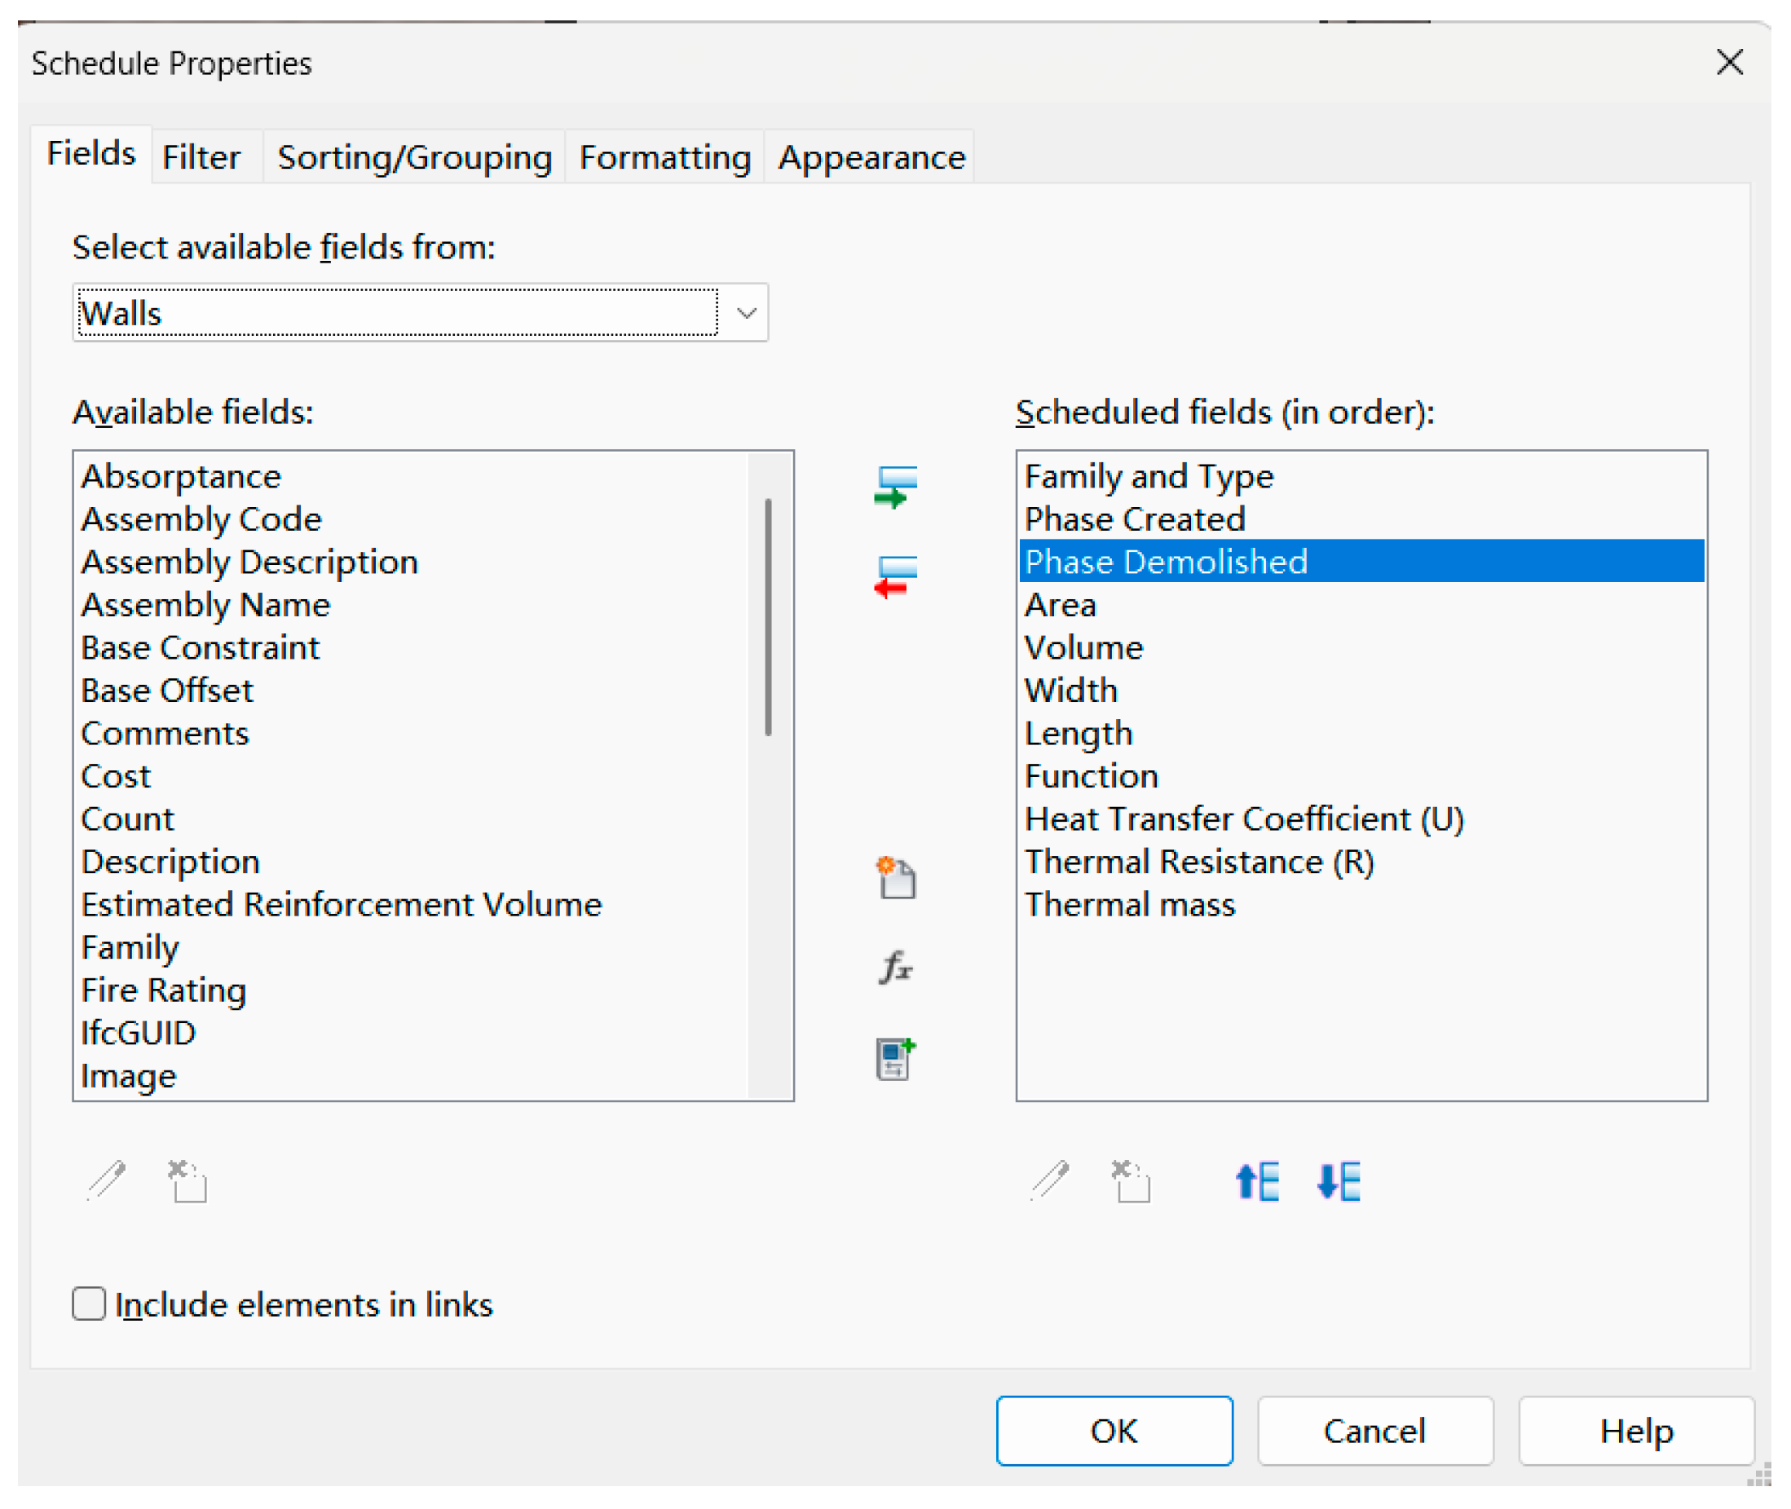This screenshot has height=1509, width=1791.
Task: Click the Cancel button
Action: coord(1374,1432)
